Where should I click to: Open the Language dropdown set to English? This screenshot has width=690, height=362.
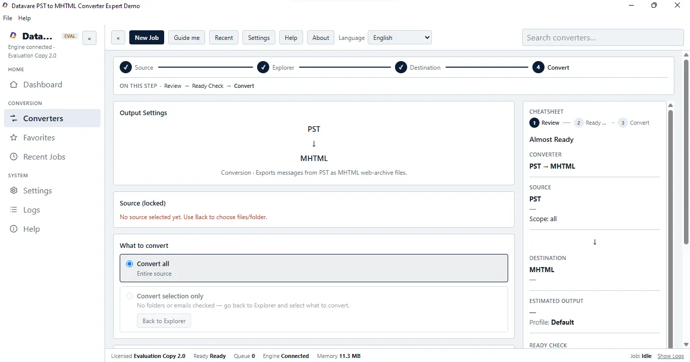tap(400, 37)
